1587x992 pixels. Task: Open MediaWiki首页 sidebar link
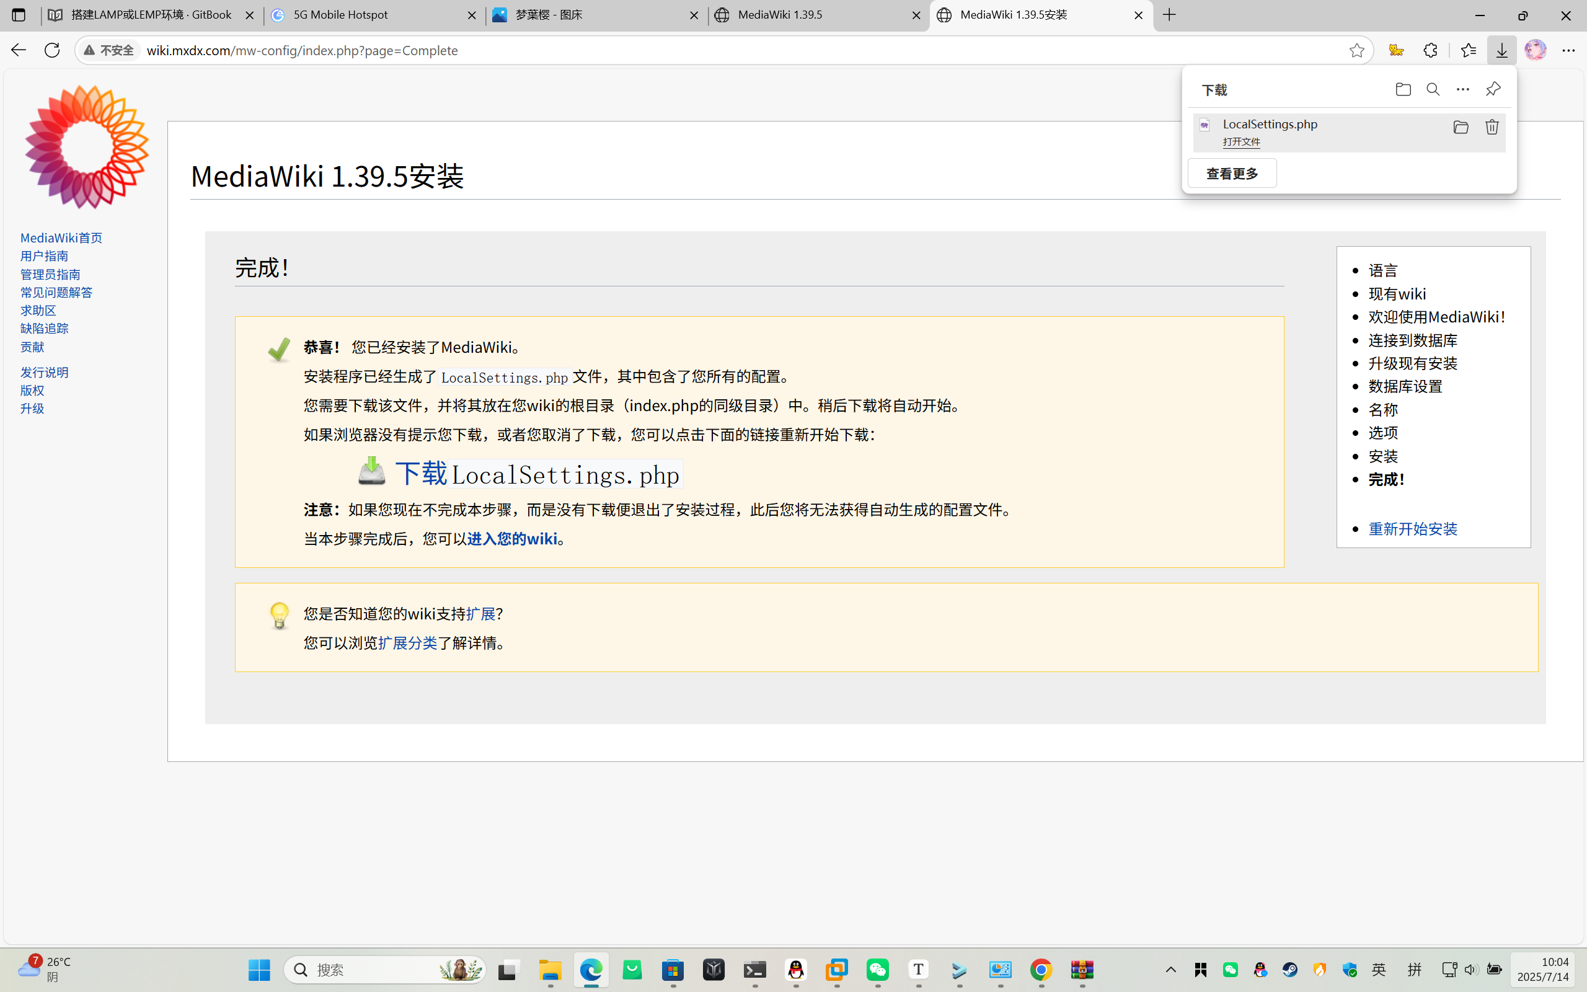coord(61,237)
